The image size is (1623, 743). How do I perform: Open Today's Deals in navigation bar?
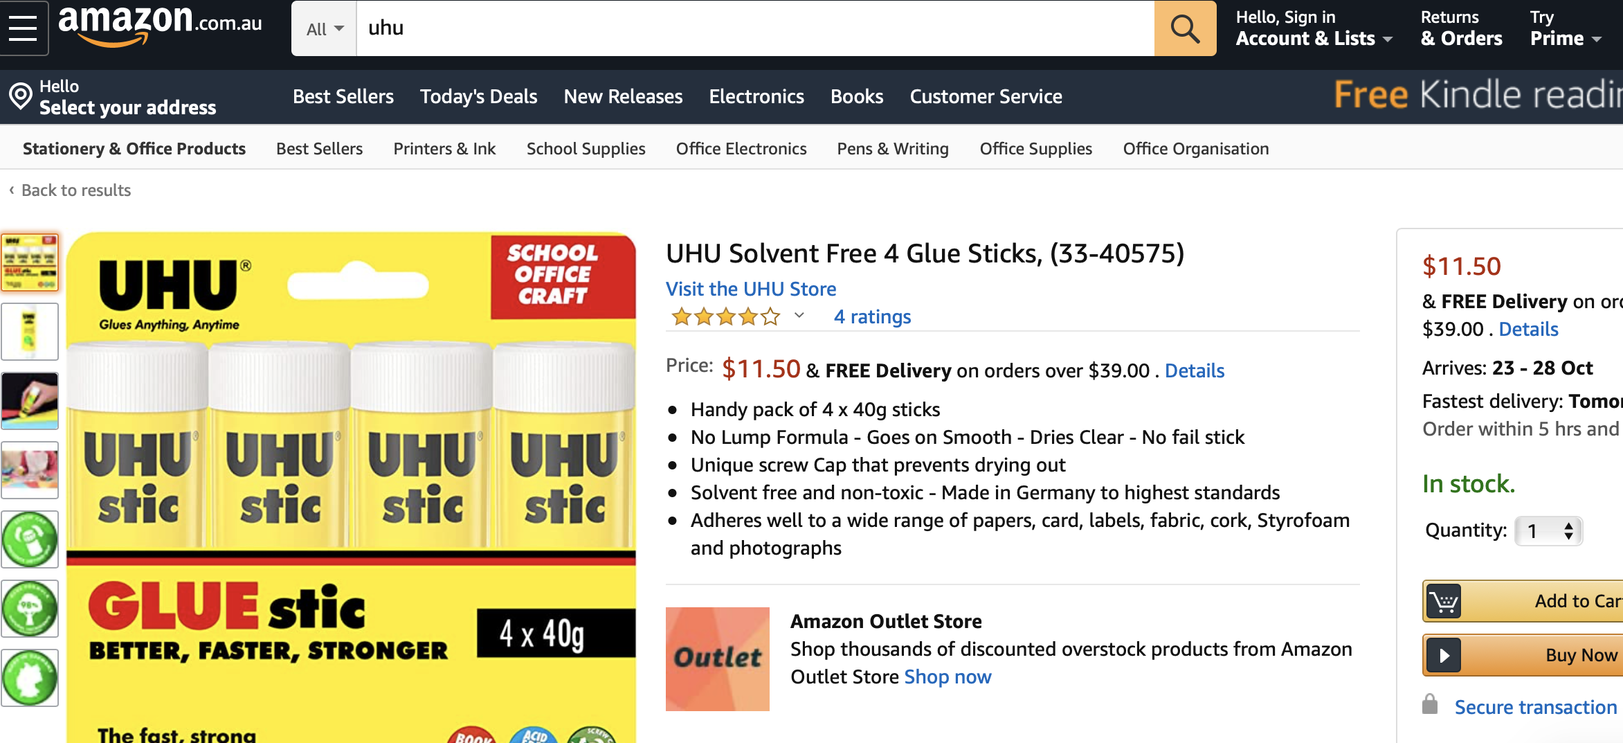point(478,96)
